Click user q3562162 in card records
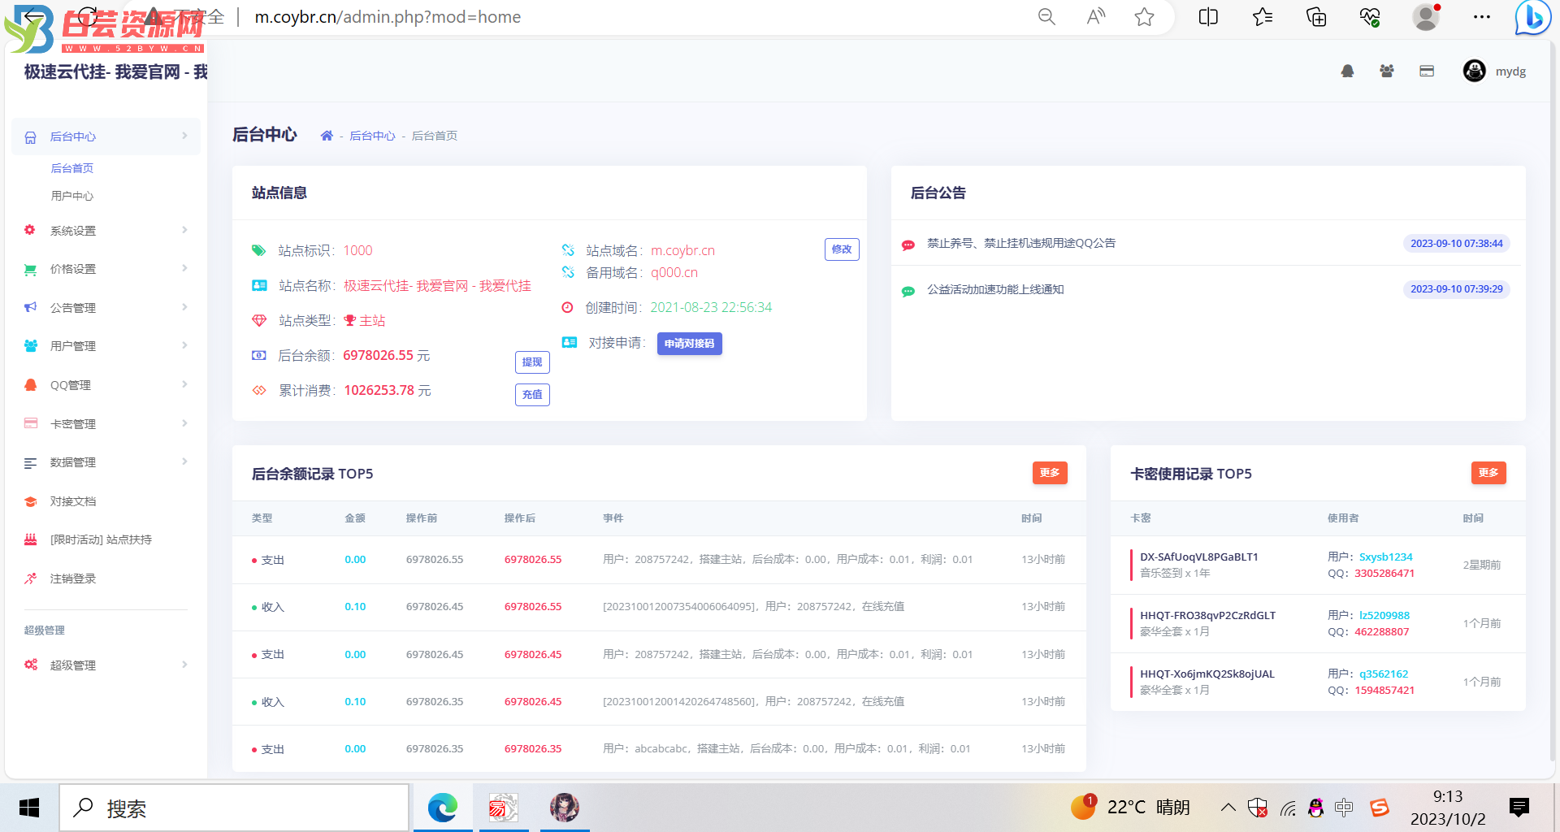Image resolution: width=1560 pixels, height=832 pixels. pos(1384,674)
